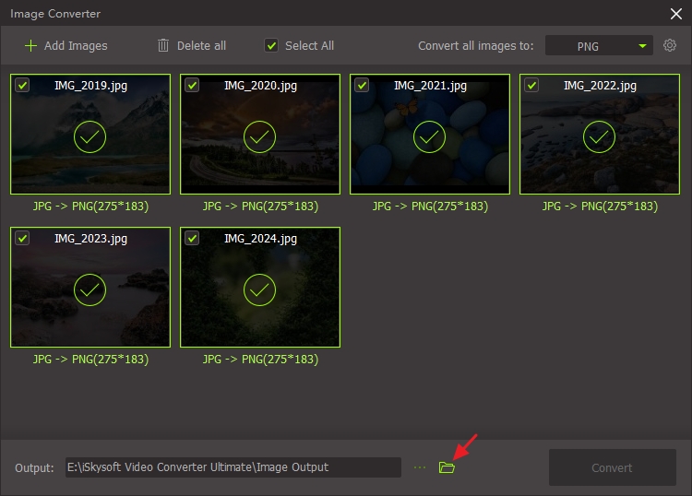Click the green checkmark circle on IMG_2022.jpg
This screenshot has height=496, width=692.
tap(600, 136)
